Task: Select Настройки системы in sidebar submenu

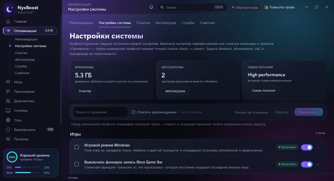Action: pyautogui.click(x=31, y=46)
